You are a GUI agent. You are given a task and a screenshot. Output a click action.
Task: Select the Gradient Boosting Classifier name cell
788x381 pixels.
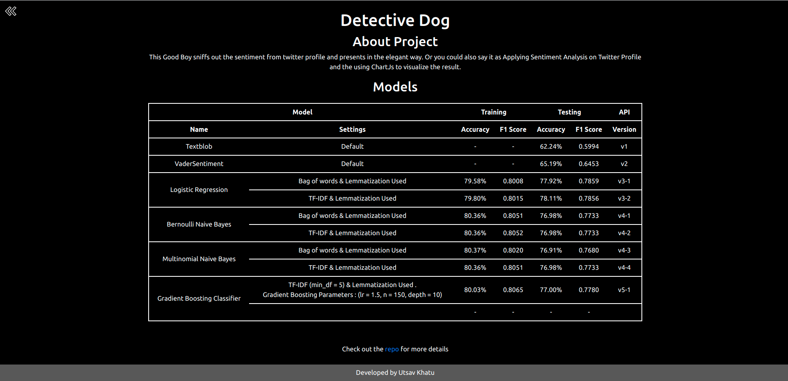[199, 298]
